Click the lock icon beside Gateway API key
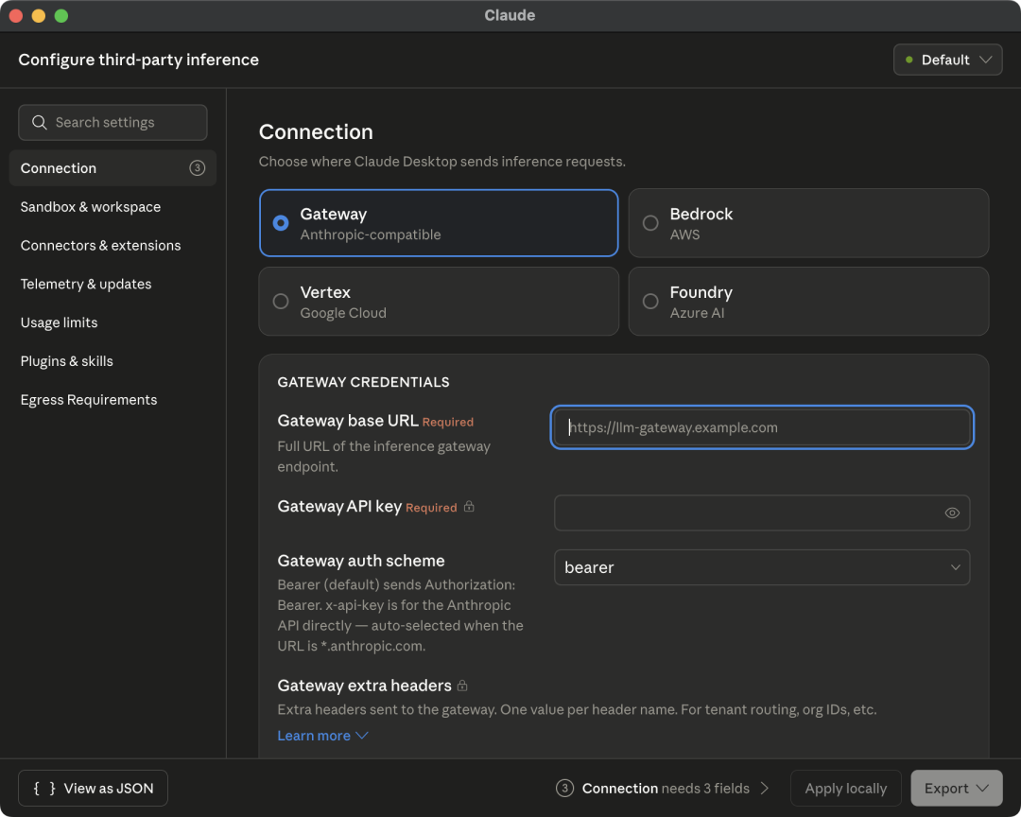The width and height of the screenshot is (1021, 817). coord(469,506)
